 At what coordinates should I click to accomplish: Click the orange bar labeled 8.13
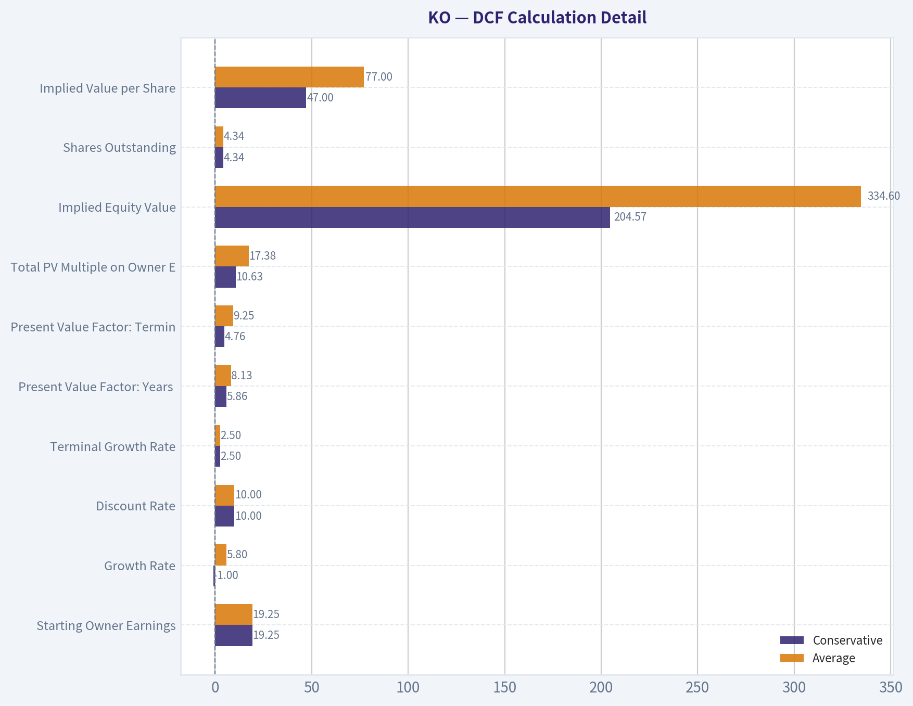click(x=223, y=376)
